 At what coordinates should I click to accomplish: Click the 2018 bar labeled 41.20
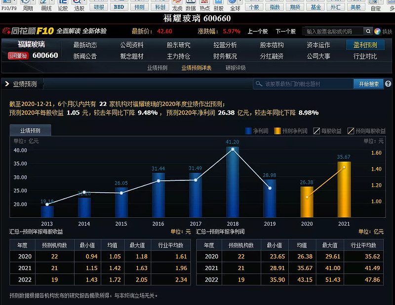point(233,182)
